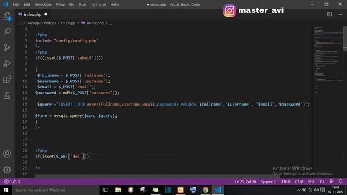347x195 pixels.
Task: Click the vertical editor scrollbar
Action: [345, 38]
